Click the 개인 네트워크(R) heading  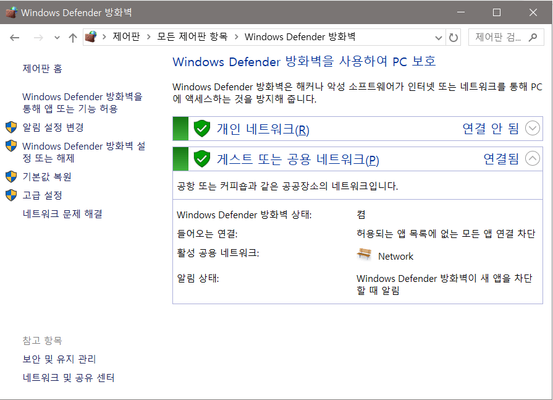point(263,129)
